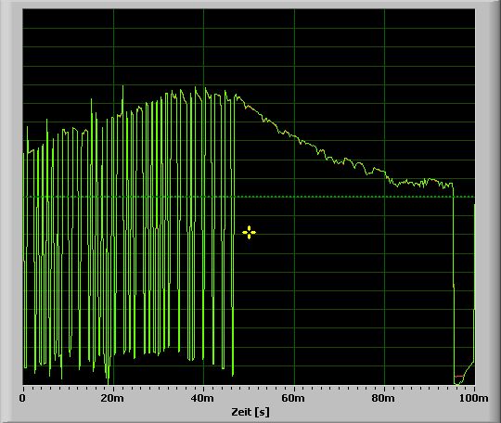This screenshot has height=423, width=501.
Task: Click the '0' axis label
Action: tap(22, 398)
